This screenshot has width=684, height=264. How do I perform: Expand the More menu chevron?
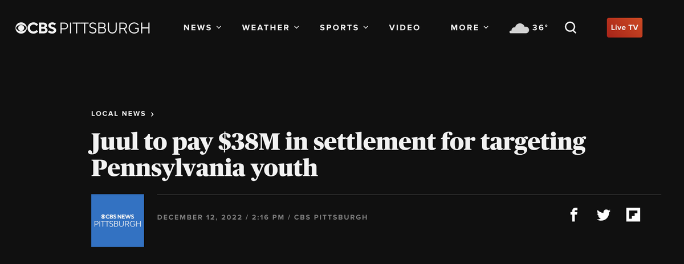click(486, 27)
